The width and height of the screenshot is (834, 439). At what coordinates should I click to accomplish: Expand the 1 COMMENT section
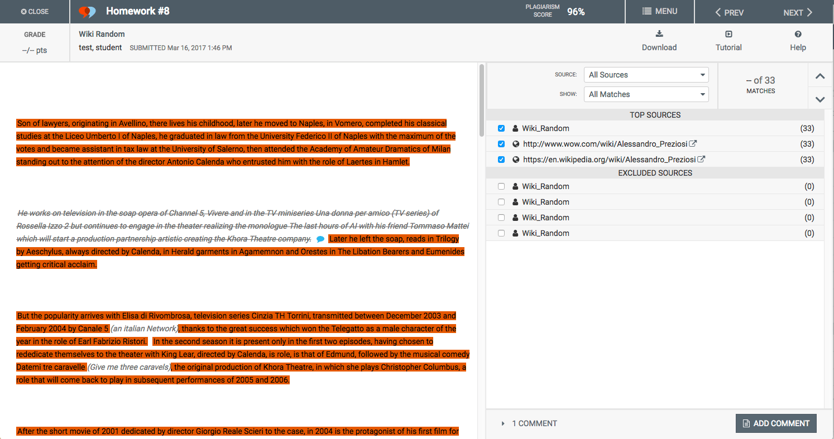click(x=529, y=423)
